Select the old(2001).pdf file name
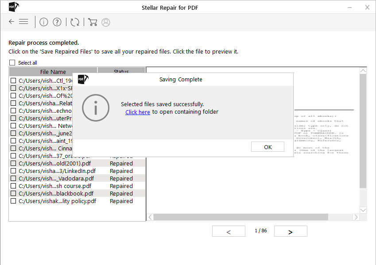Screen dimensions: 376x265 coord(54,164)
